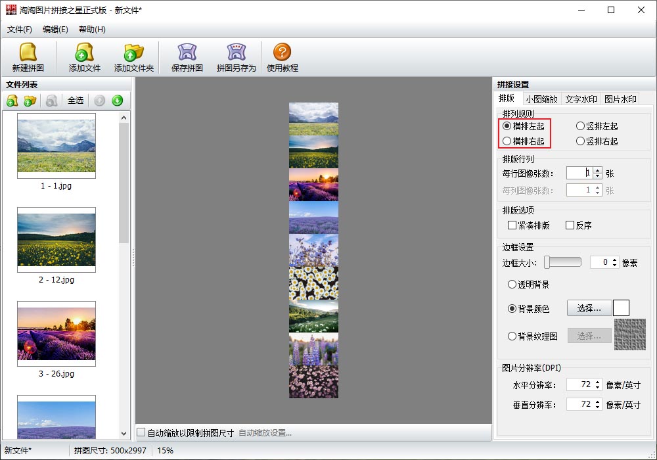Decrease 水平分辨率 with down arrow

click(x=598, y=388)
